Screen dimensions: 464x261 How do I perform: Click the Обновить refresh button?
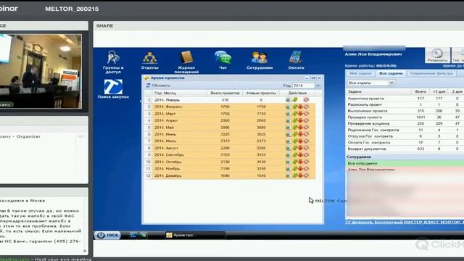click(x=158, y=86)
